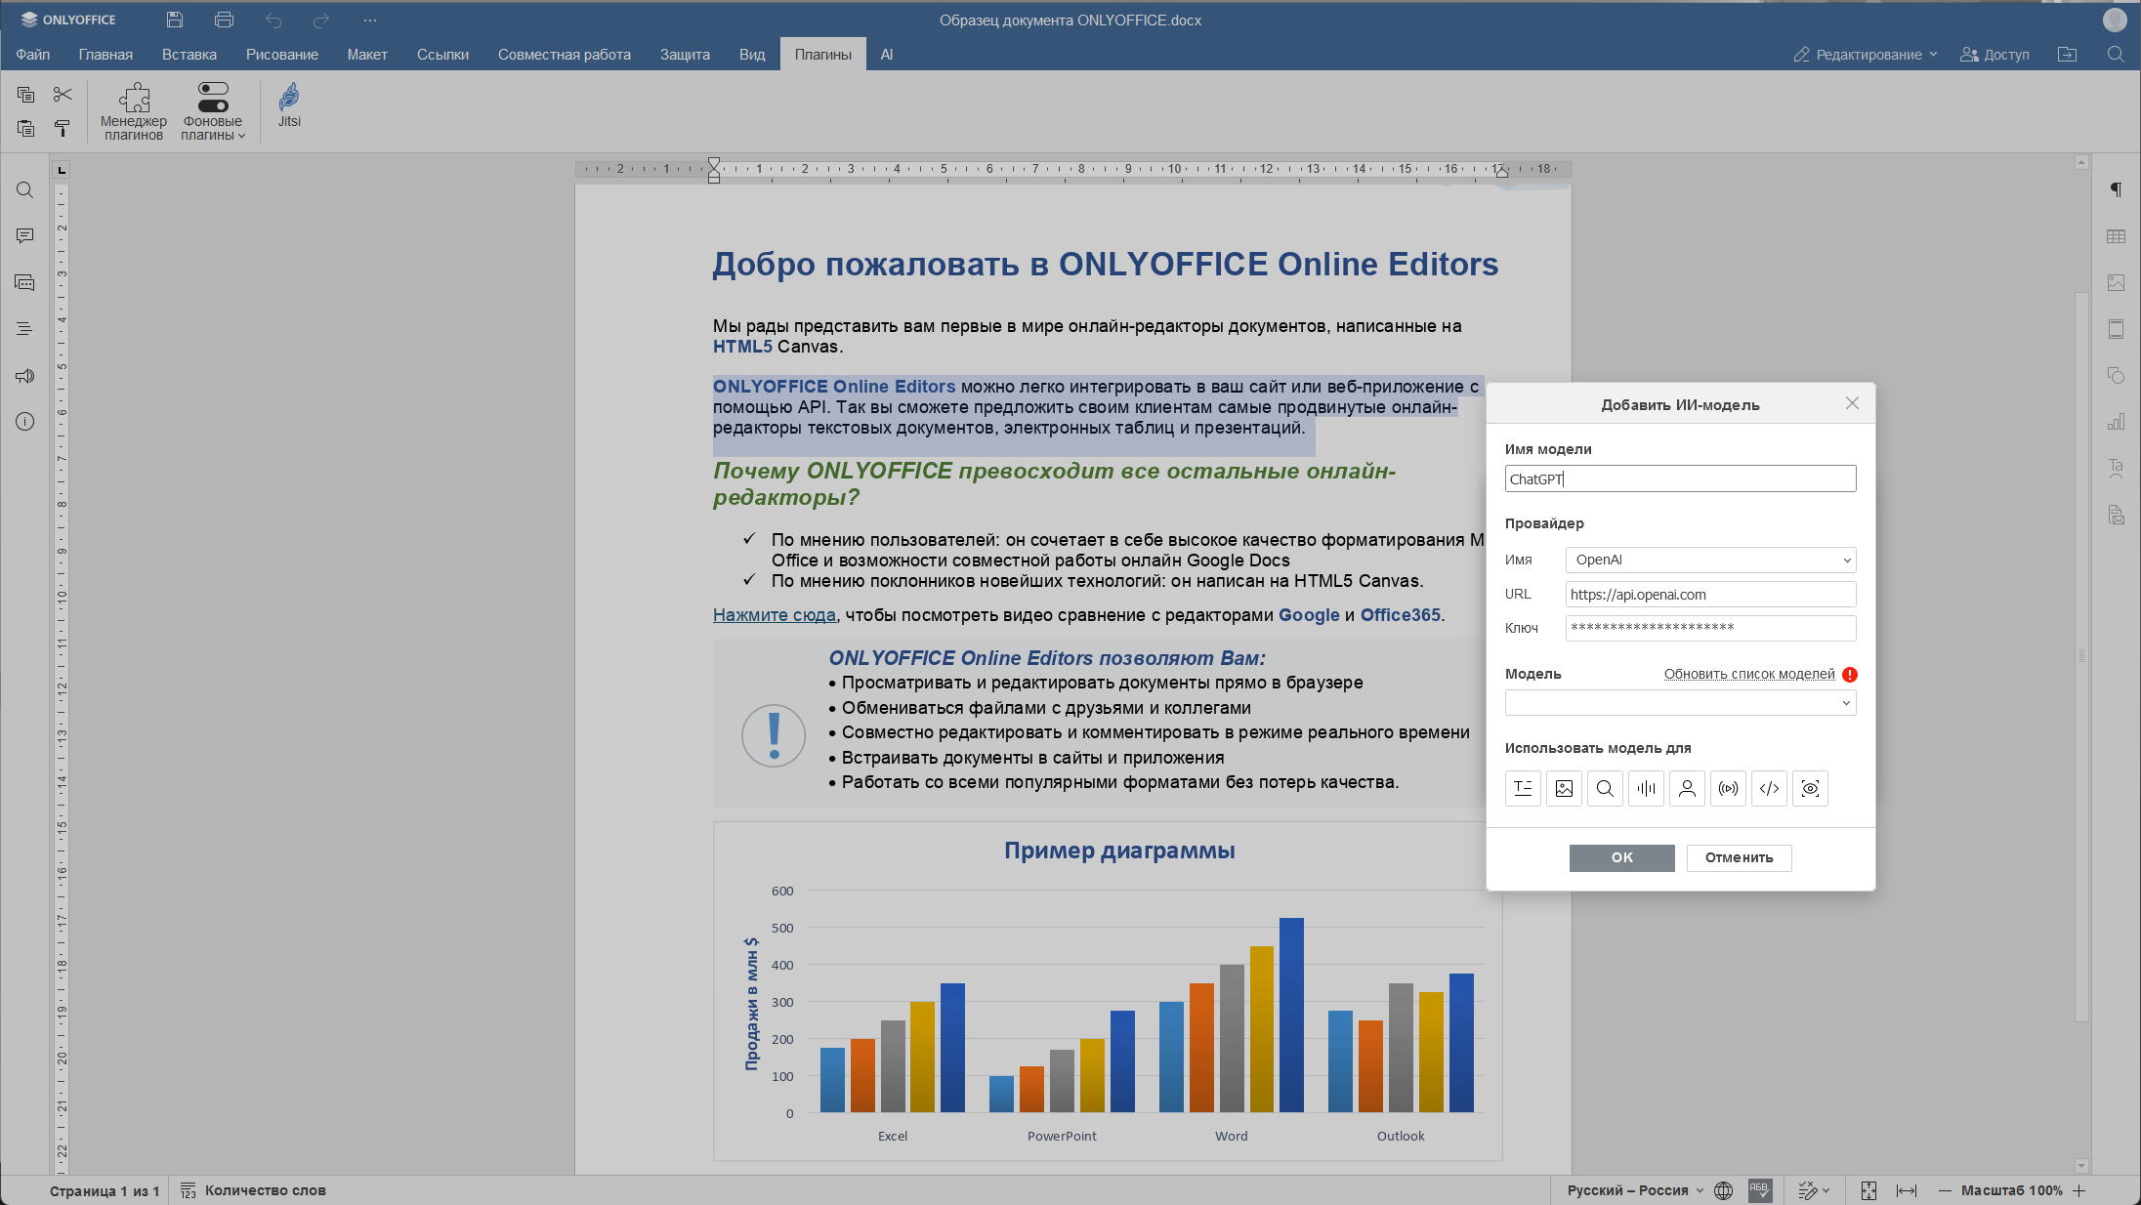Click Обновить список моделей link
Screen dimensions: 2141x1205
point(1748,675)
